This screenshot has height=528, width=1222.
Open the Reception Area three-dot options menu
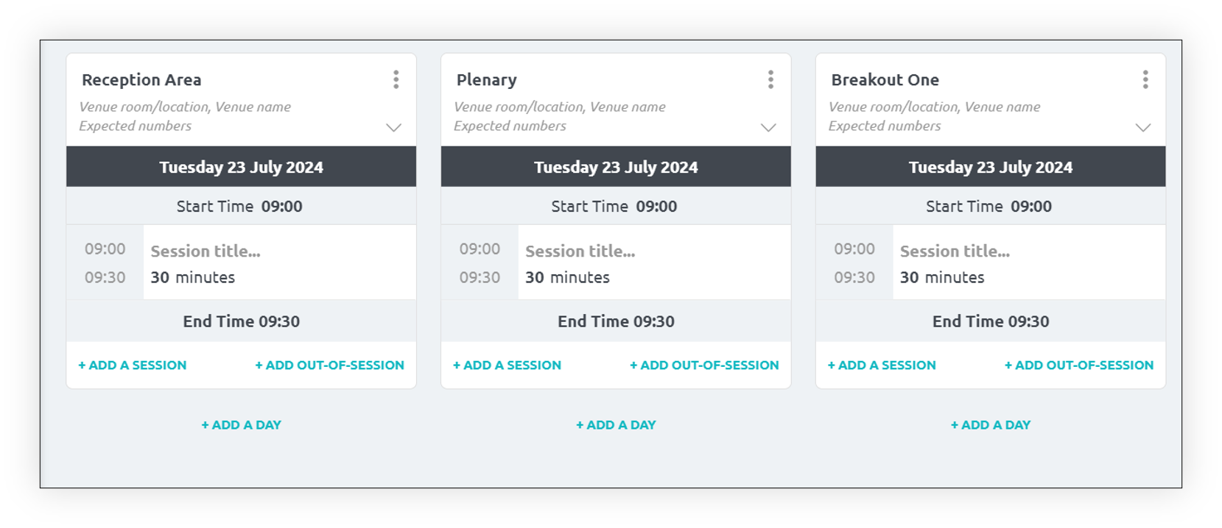[396, 79]
